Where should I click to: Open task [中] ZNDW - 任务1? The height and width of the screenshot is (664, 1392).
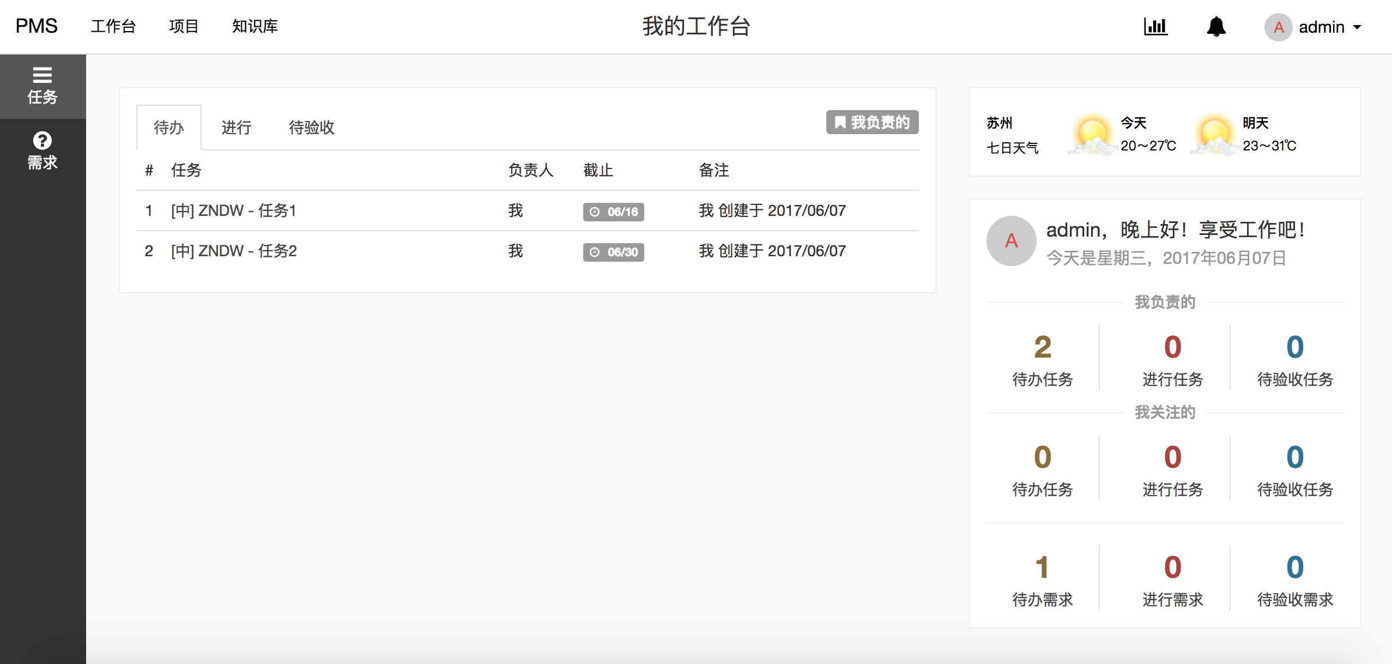[233, 210]
